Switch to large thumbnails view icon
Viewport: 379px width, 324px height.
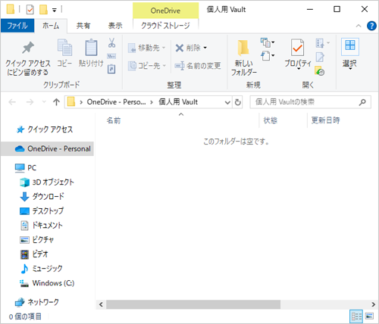369,316
